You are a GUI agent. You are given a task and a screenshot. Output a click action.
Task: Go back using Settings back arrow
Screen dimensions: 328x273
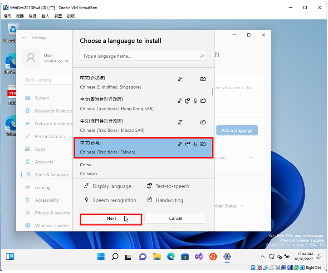pyautogui.click(x=24, y=38)
